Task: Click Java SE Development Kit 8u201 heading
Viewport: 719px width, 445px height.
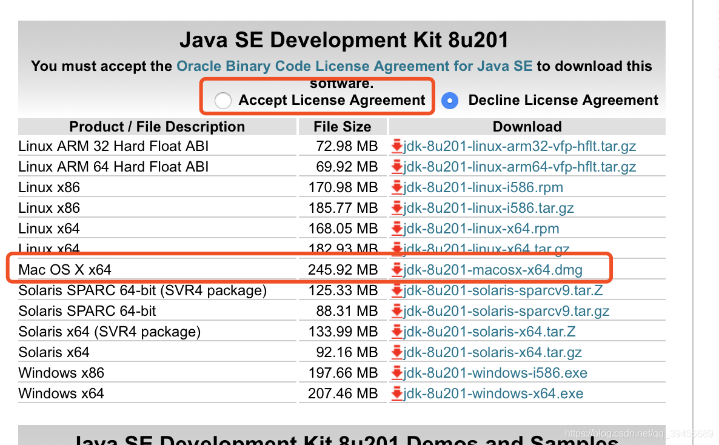Action: point(344,40)
